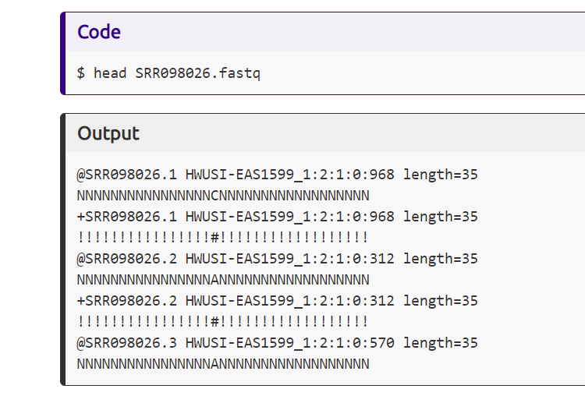Click HWUSI-EAS1599_1:2:1:0:570 read identifier
585x396 pixels.
(x=290, y=342)
